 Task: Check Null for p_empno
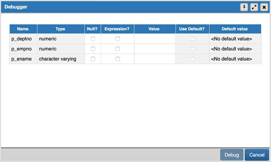click(93, 49)
